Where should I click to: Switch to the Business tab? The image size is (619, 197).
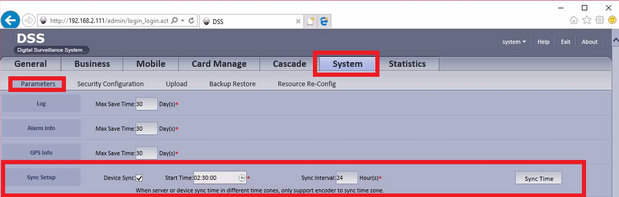(92, 64)
